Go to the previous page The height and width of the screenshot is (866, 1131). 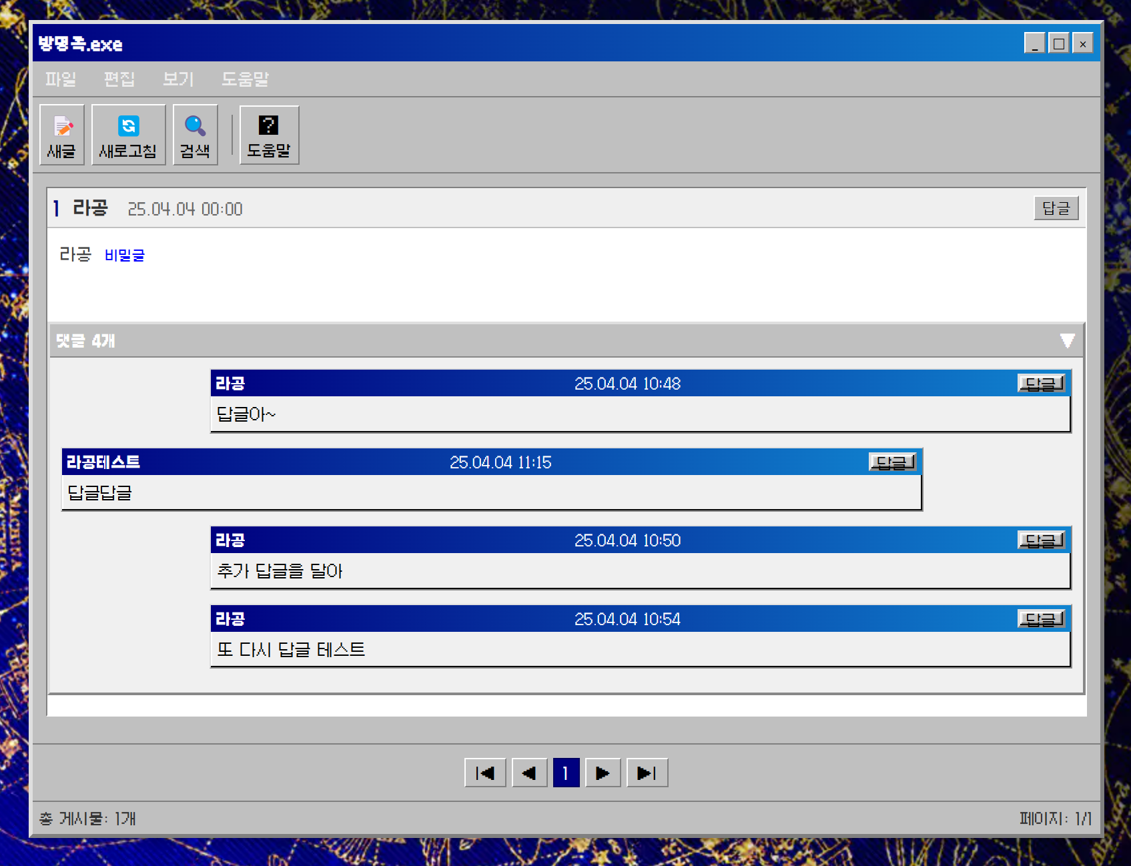pyautogui.click(x=529, y=773)
